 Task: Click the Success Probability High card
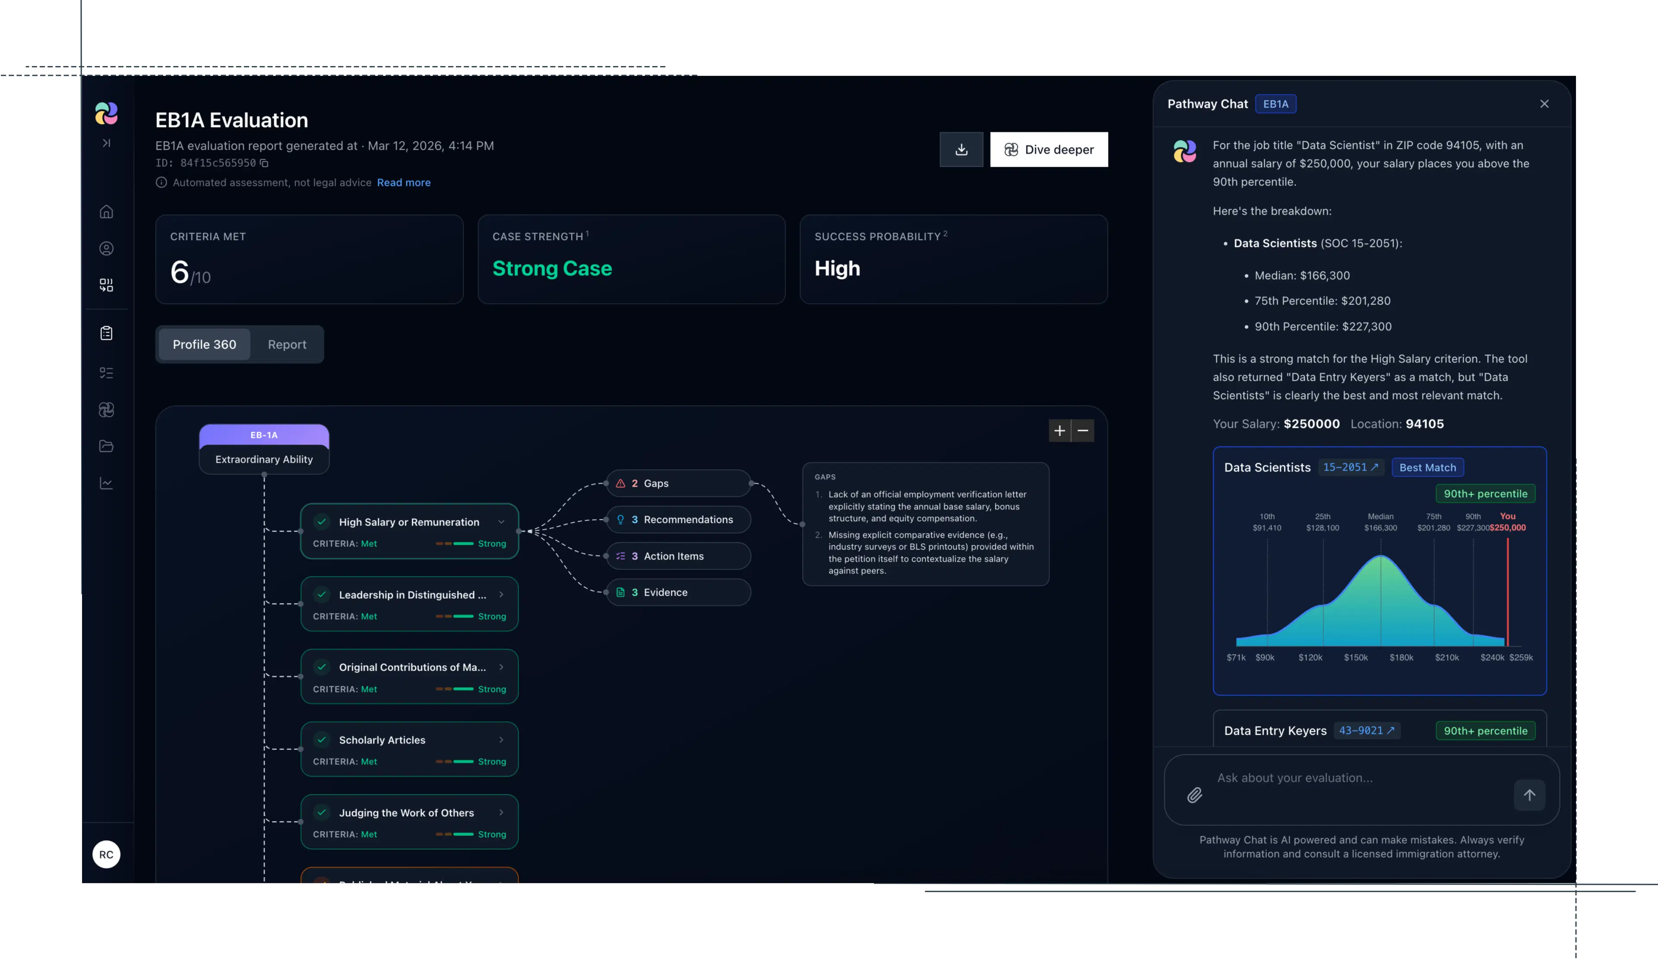coord(953,259)
